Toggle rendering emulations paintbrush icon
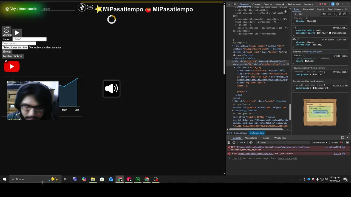 click(x=340, y=14)
